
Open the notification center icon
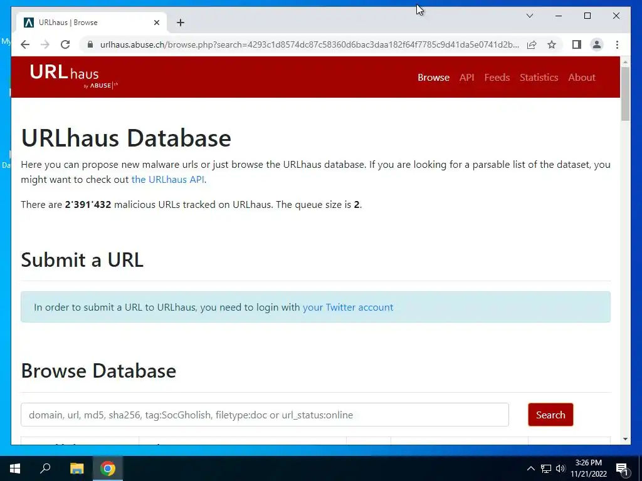click(x=621, y=468)
